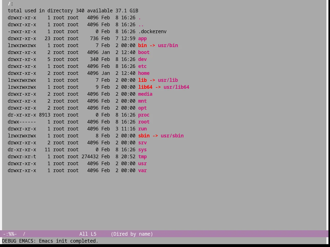The width and height of the screenshot is (330, 247).
Task: Click the 'All L5' position indicator
Action: (88, 234)
